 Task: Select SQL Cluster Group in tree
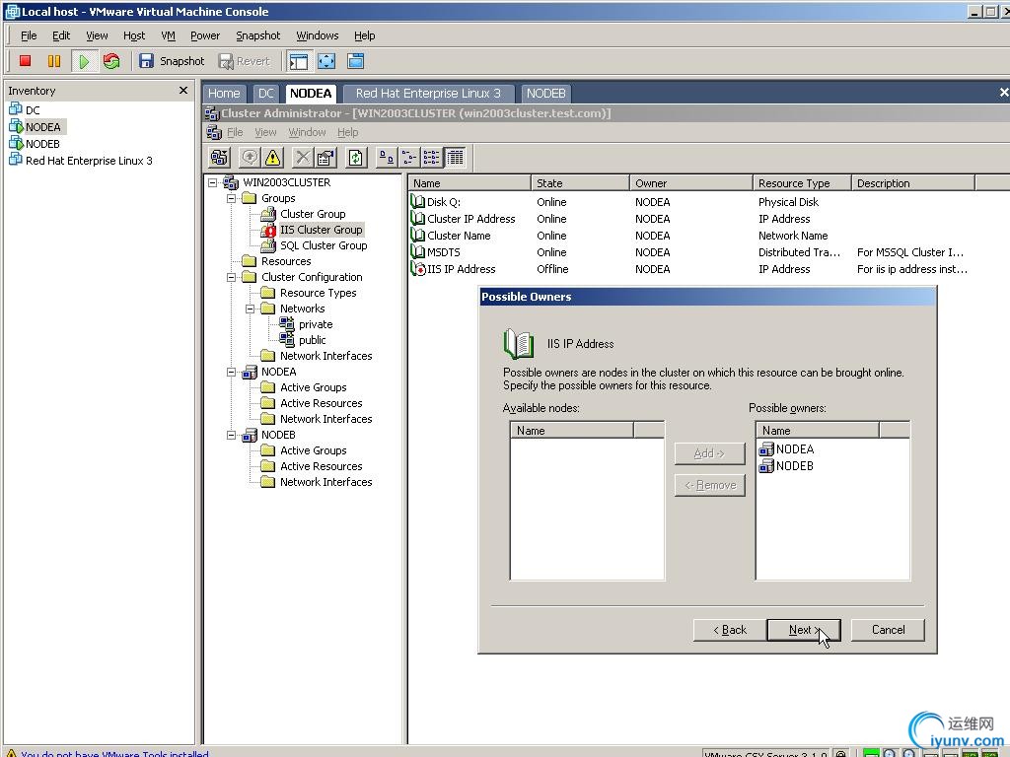pyautogui.click(x=323, y=245)
